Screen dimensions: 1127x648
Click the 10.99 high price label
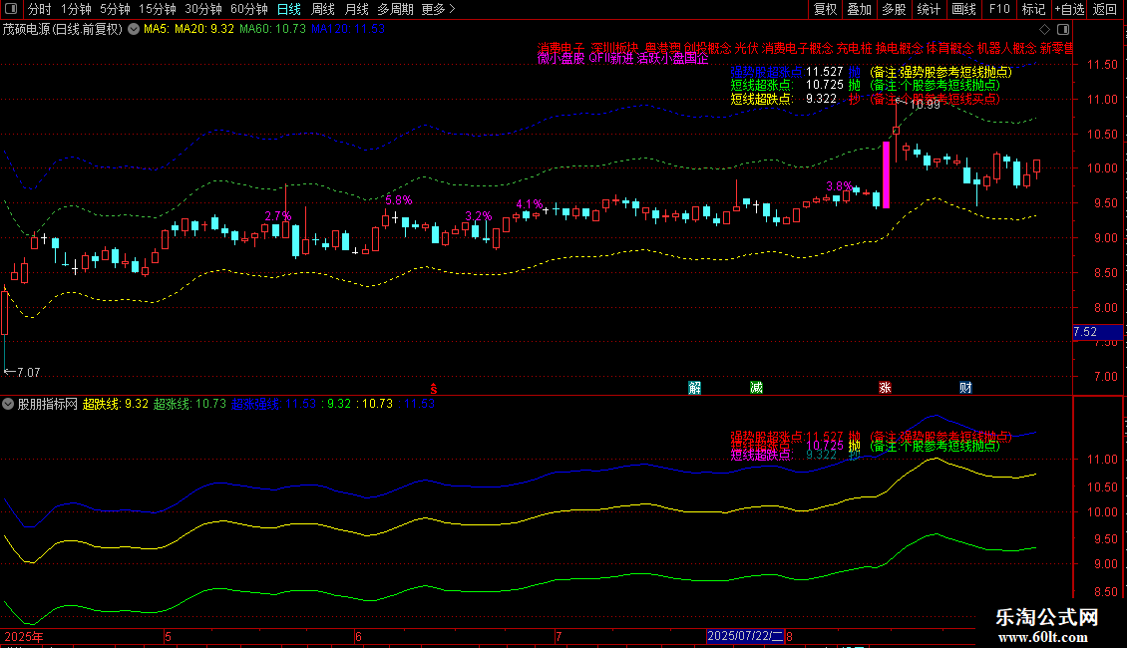click(x=925, y=104)
